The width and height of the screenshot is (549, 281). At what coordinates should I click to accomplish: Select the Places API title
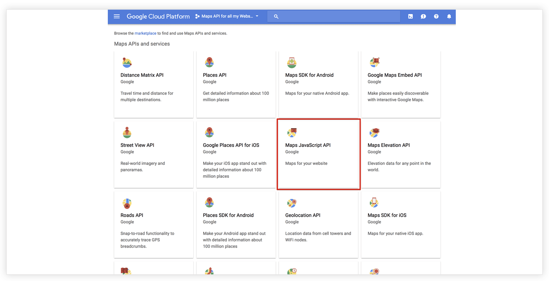pos(215,75)
